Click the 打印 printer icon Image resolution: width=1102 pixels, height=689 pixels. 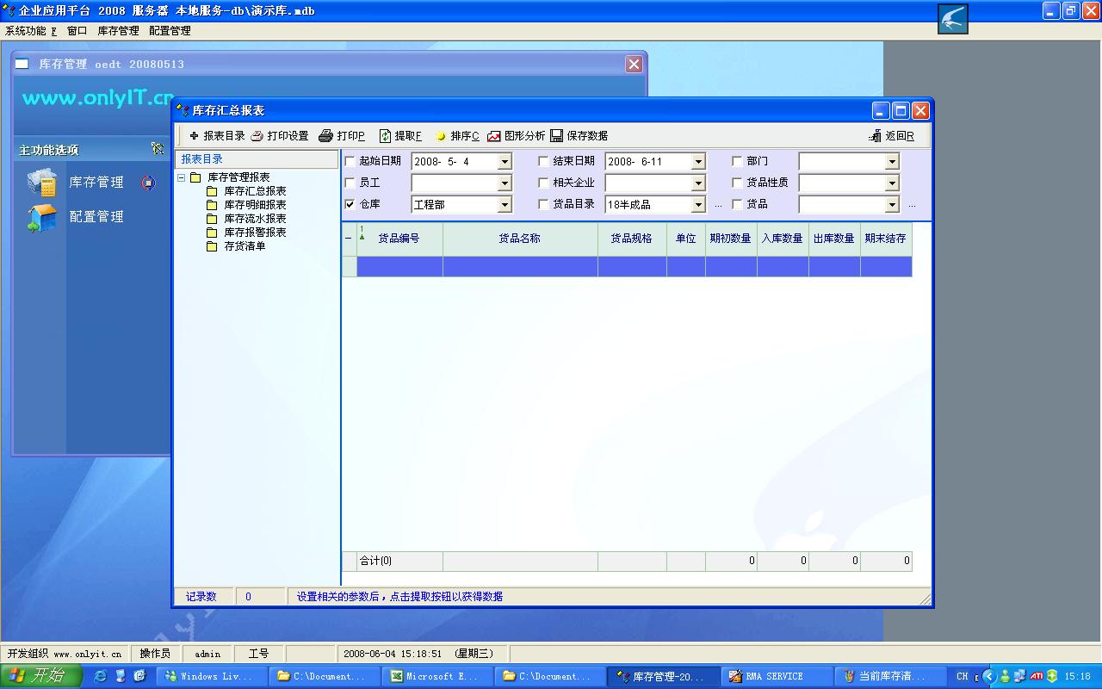325,136
